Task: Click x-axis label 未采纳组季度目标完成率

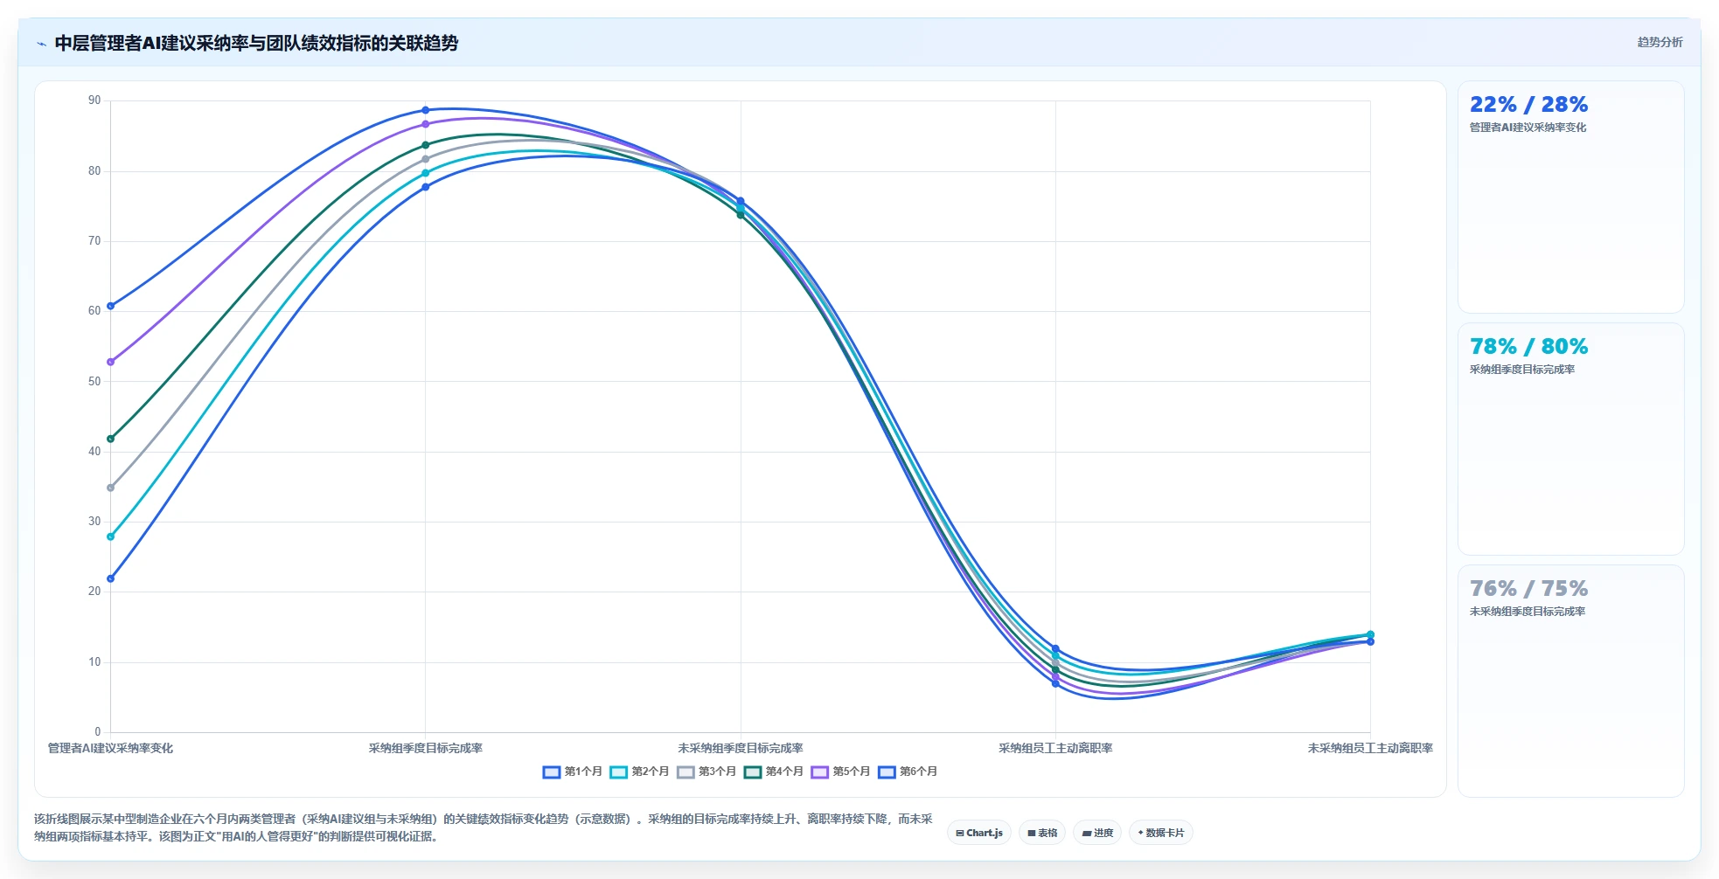Action: tap(741, 748)
